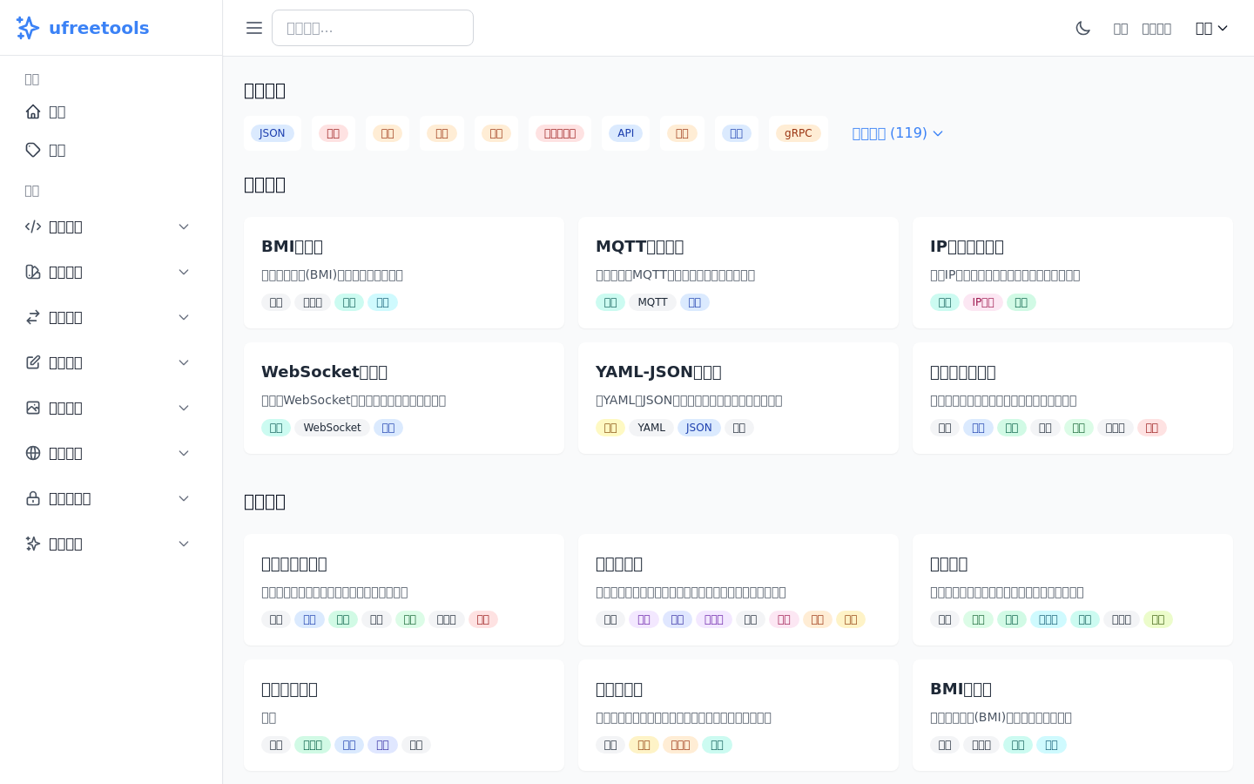Click the pink IP tag in IP card
Screen dimensions: 1254x784
[983, 302]
